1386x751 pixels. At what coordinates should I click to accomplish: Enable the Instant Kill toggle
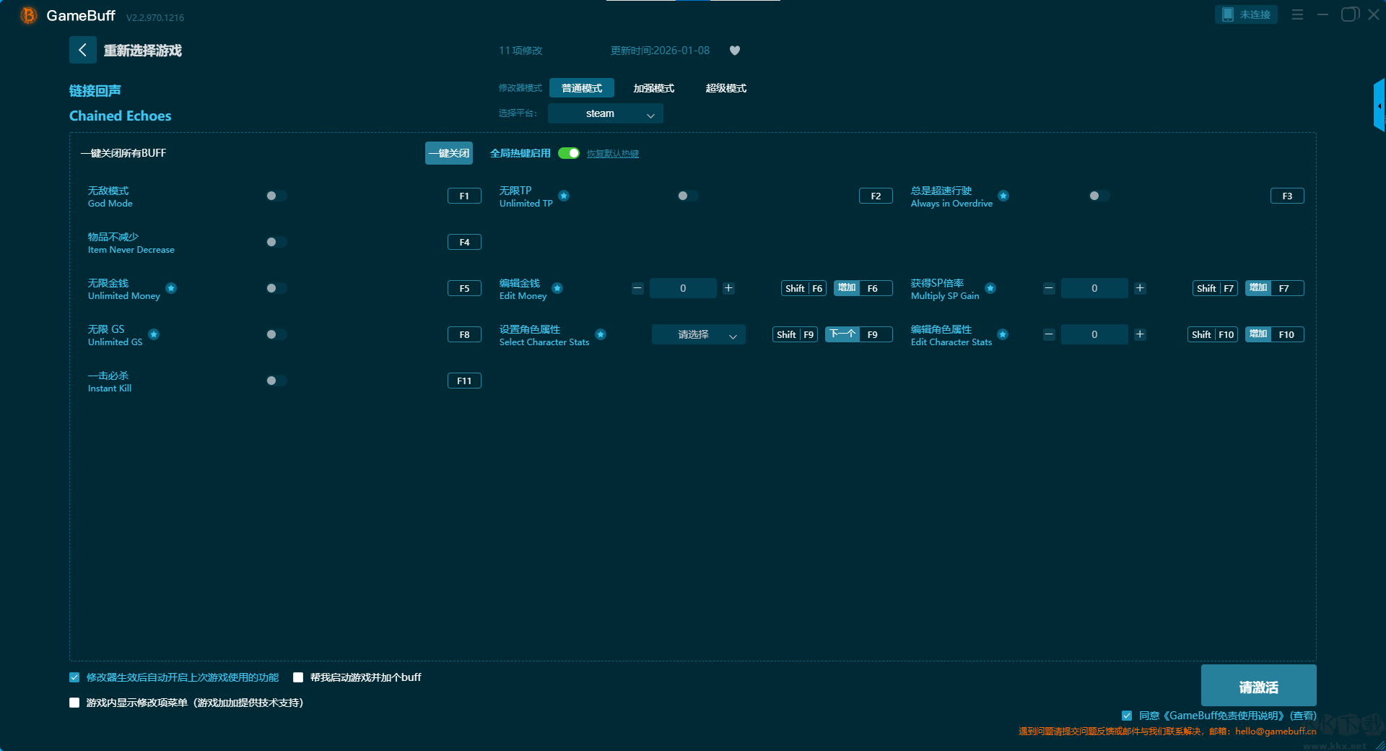276,381
